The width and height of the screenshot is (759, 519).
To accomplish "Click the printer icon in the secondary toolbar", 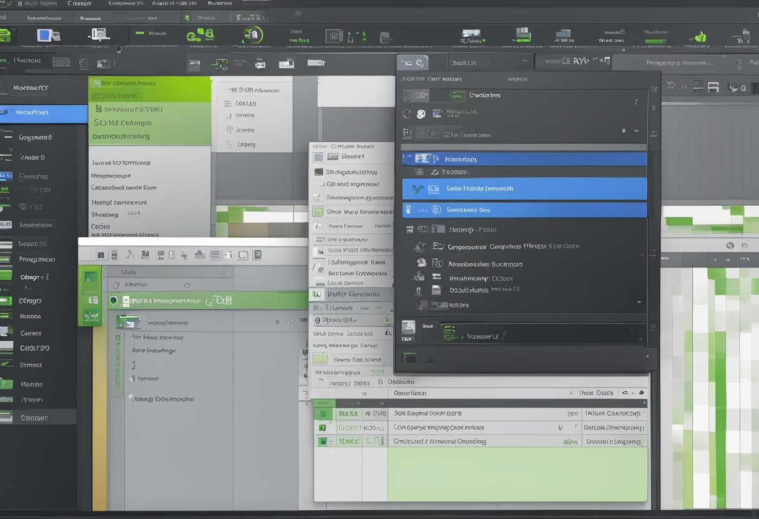I will coord(260,64).
